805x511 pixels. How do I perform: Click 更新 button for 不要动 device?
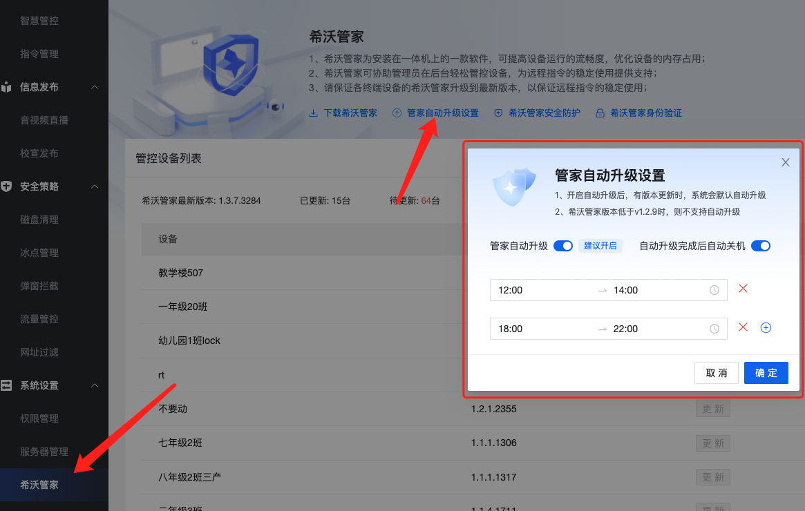pos(713,409)
